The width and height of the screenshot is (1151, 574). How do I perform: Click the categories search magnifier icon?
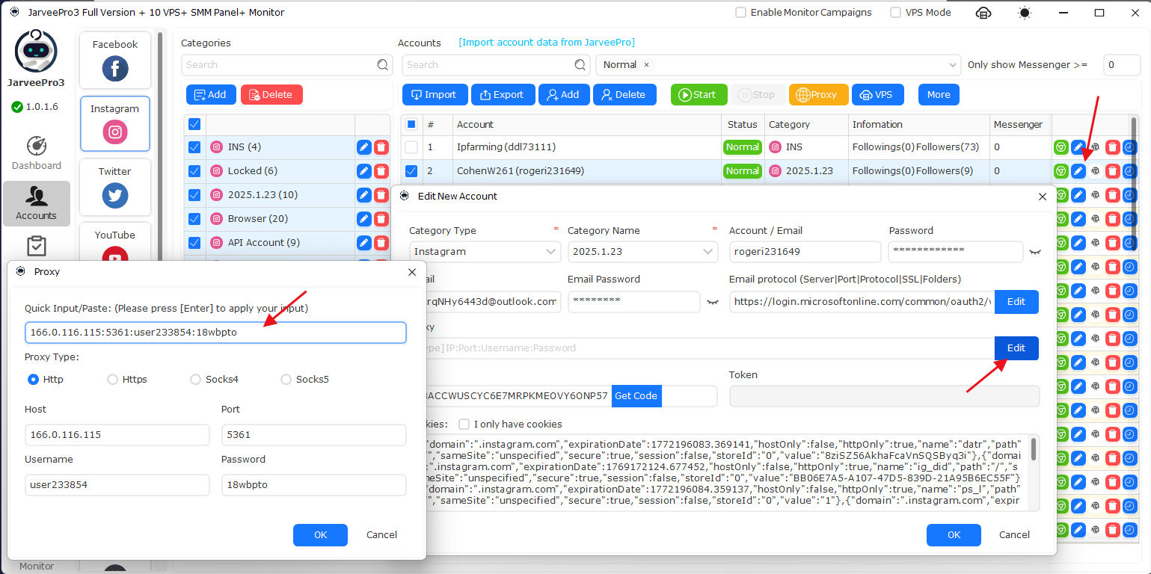pyautogui.click(x=383, y=65)
